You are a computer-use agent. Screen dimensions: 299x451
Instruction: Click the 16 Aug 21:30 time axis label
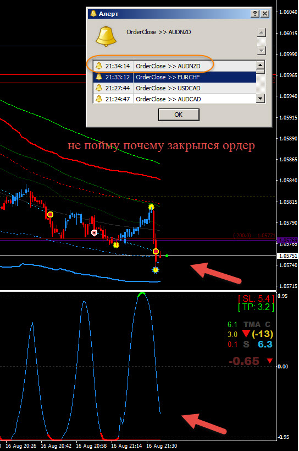[x=162, y=446]
